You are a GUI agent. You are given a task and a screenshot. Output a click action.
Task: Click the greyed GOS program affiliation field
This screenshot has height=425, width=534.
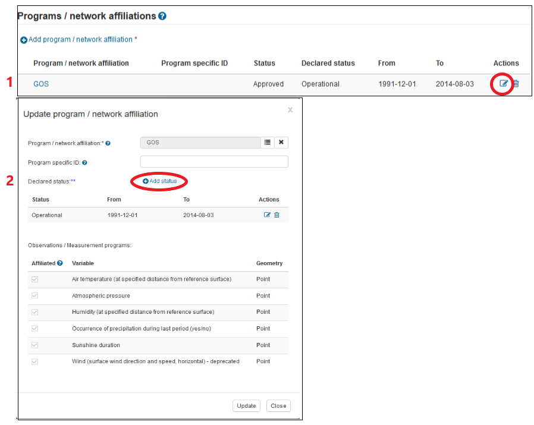(200, 142)
